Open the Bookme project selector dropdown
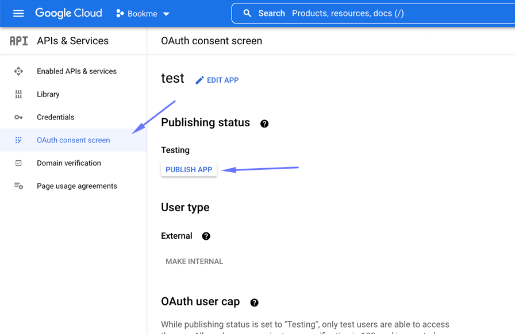Screen dimensions: 515x334 [x=143, y=13]
